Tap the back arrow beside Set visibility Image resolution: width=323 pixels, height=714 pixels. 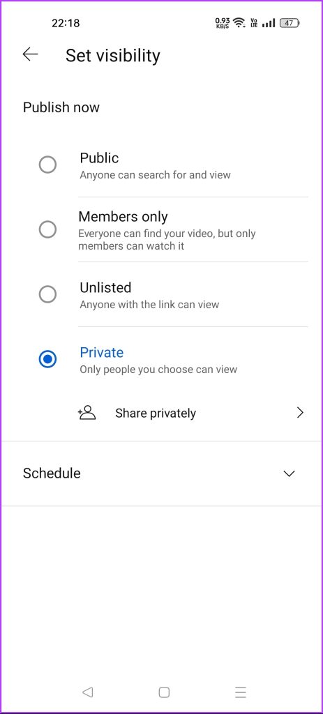(x=30, y=54)
